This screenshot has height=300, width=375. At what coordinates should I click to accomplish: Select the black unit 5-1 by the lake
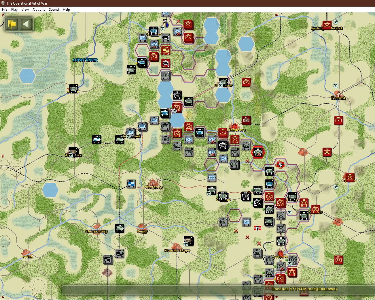click(165, 113)
